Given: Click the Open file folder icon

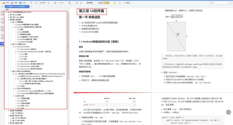Looking at the screenshot, I should point(4,3).
